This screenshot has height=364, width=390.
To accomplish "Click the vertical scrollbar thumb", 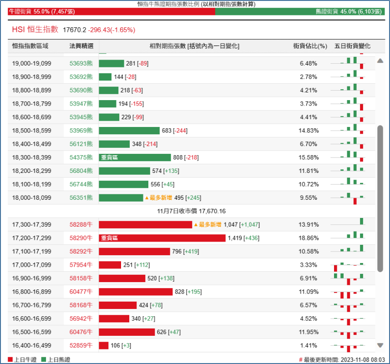I will click(x=380, y=198).
